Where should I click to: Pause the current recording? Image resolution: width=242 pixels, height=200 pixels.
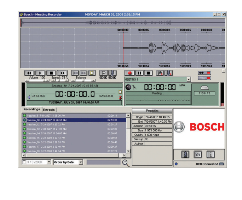click(x=139, y=73)
